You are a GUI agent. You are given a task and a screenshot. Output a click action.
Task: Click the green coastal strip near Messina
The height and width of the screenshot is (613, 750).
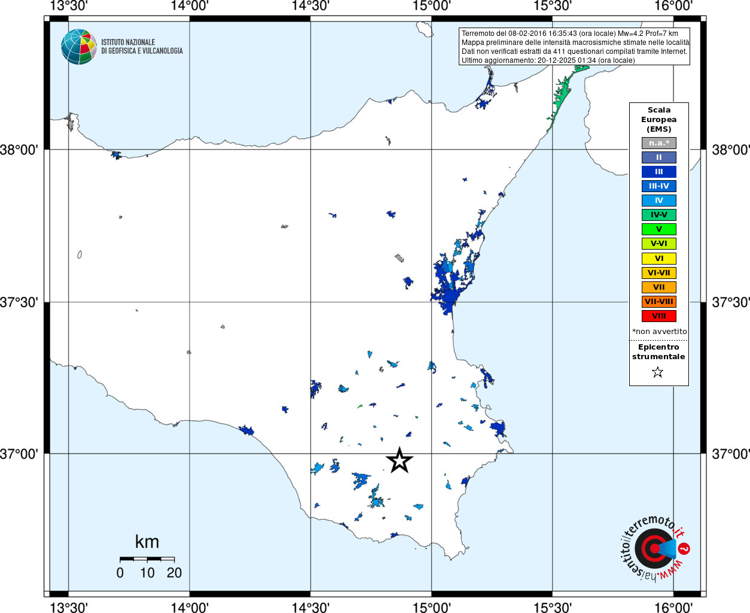(562, 93)
